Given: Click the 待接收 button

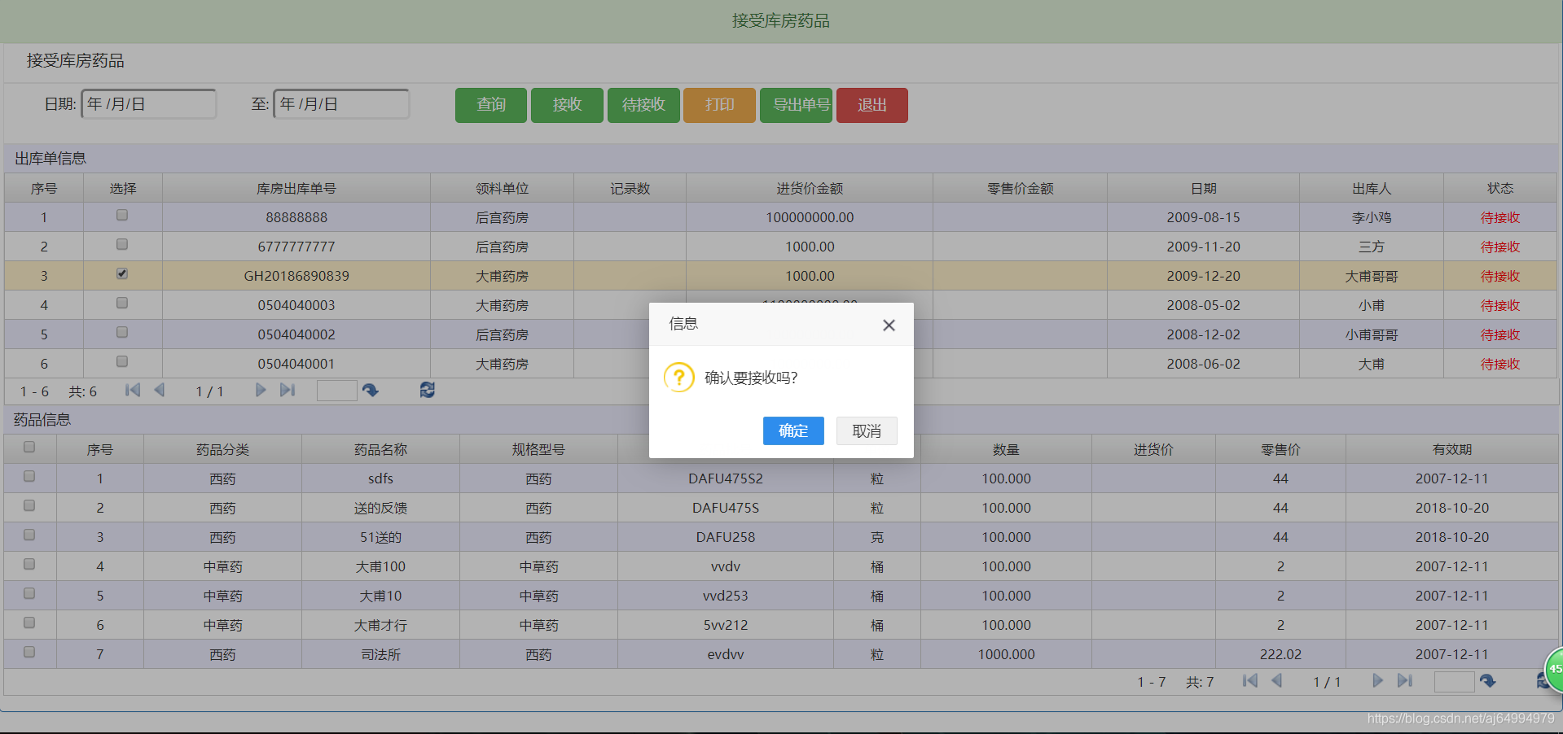Looking at the screenshot, I should (643, 105).
